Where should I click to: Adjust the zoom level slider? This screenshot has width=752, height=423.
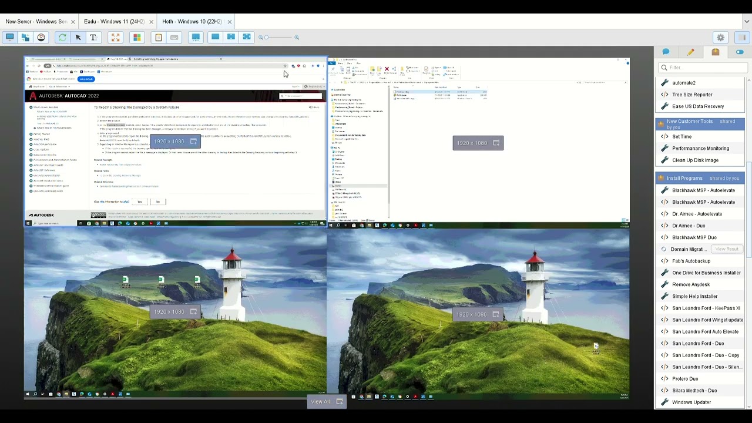pyautogui.click(x=278, y=38)
